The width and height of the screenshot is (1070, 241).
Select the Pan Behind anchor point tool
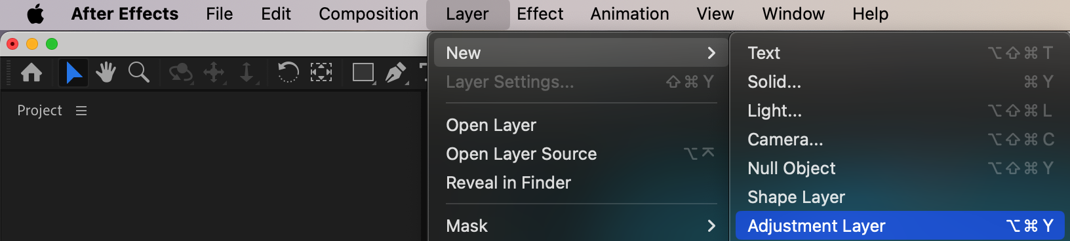click(321, 72)
